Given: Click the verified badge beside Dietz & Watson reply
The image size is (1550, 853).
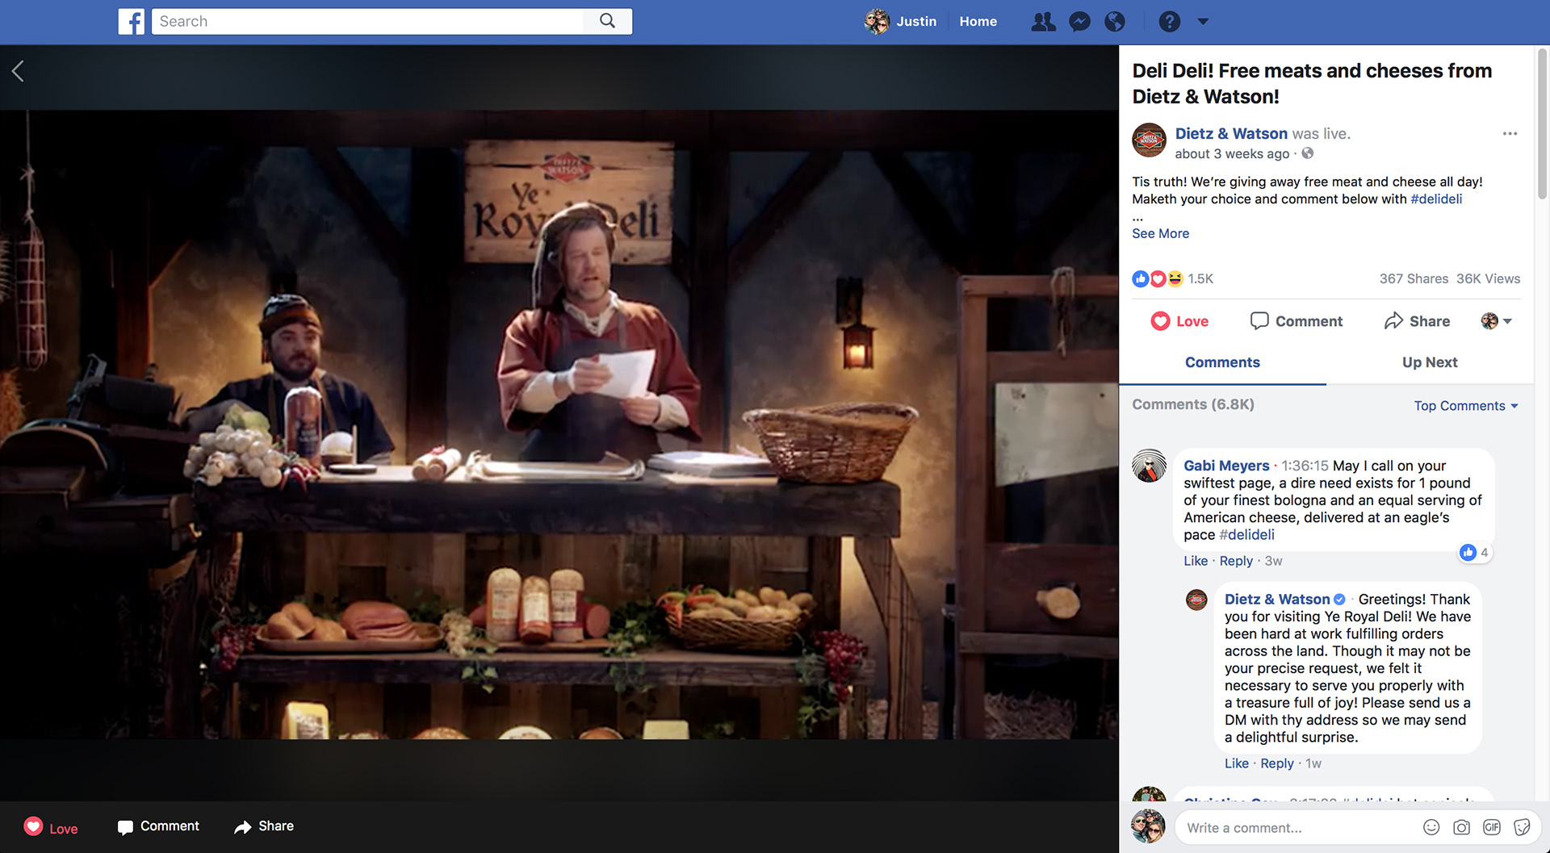Looking at the screenshot, I should pos(1339,599).
